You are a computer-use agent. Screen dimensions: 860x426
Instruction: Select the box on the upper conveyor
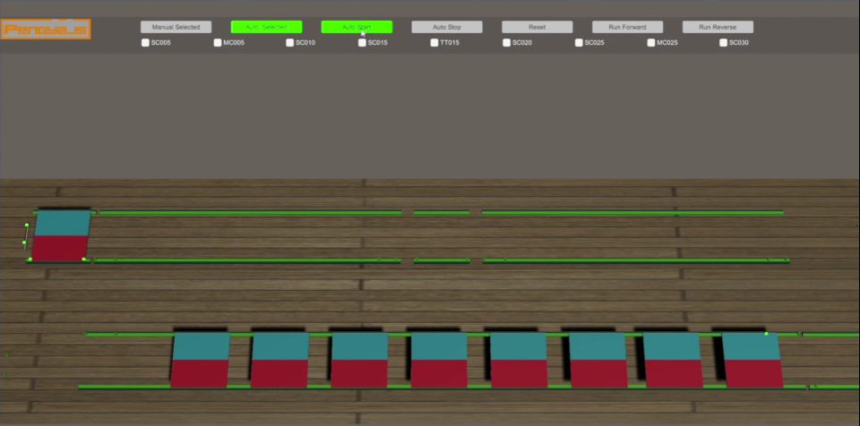click(61, 235)
